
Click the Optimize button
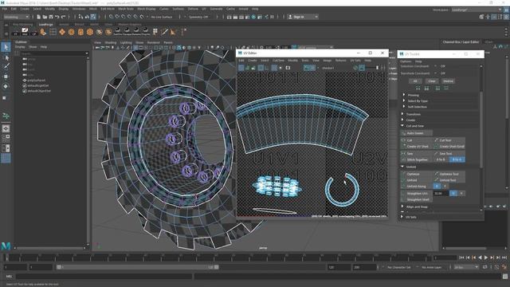point(417,174)
